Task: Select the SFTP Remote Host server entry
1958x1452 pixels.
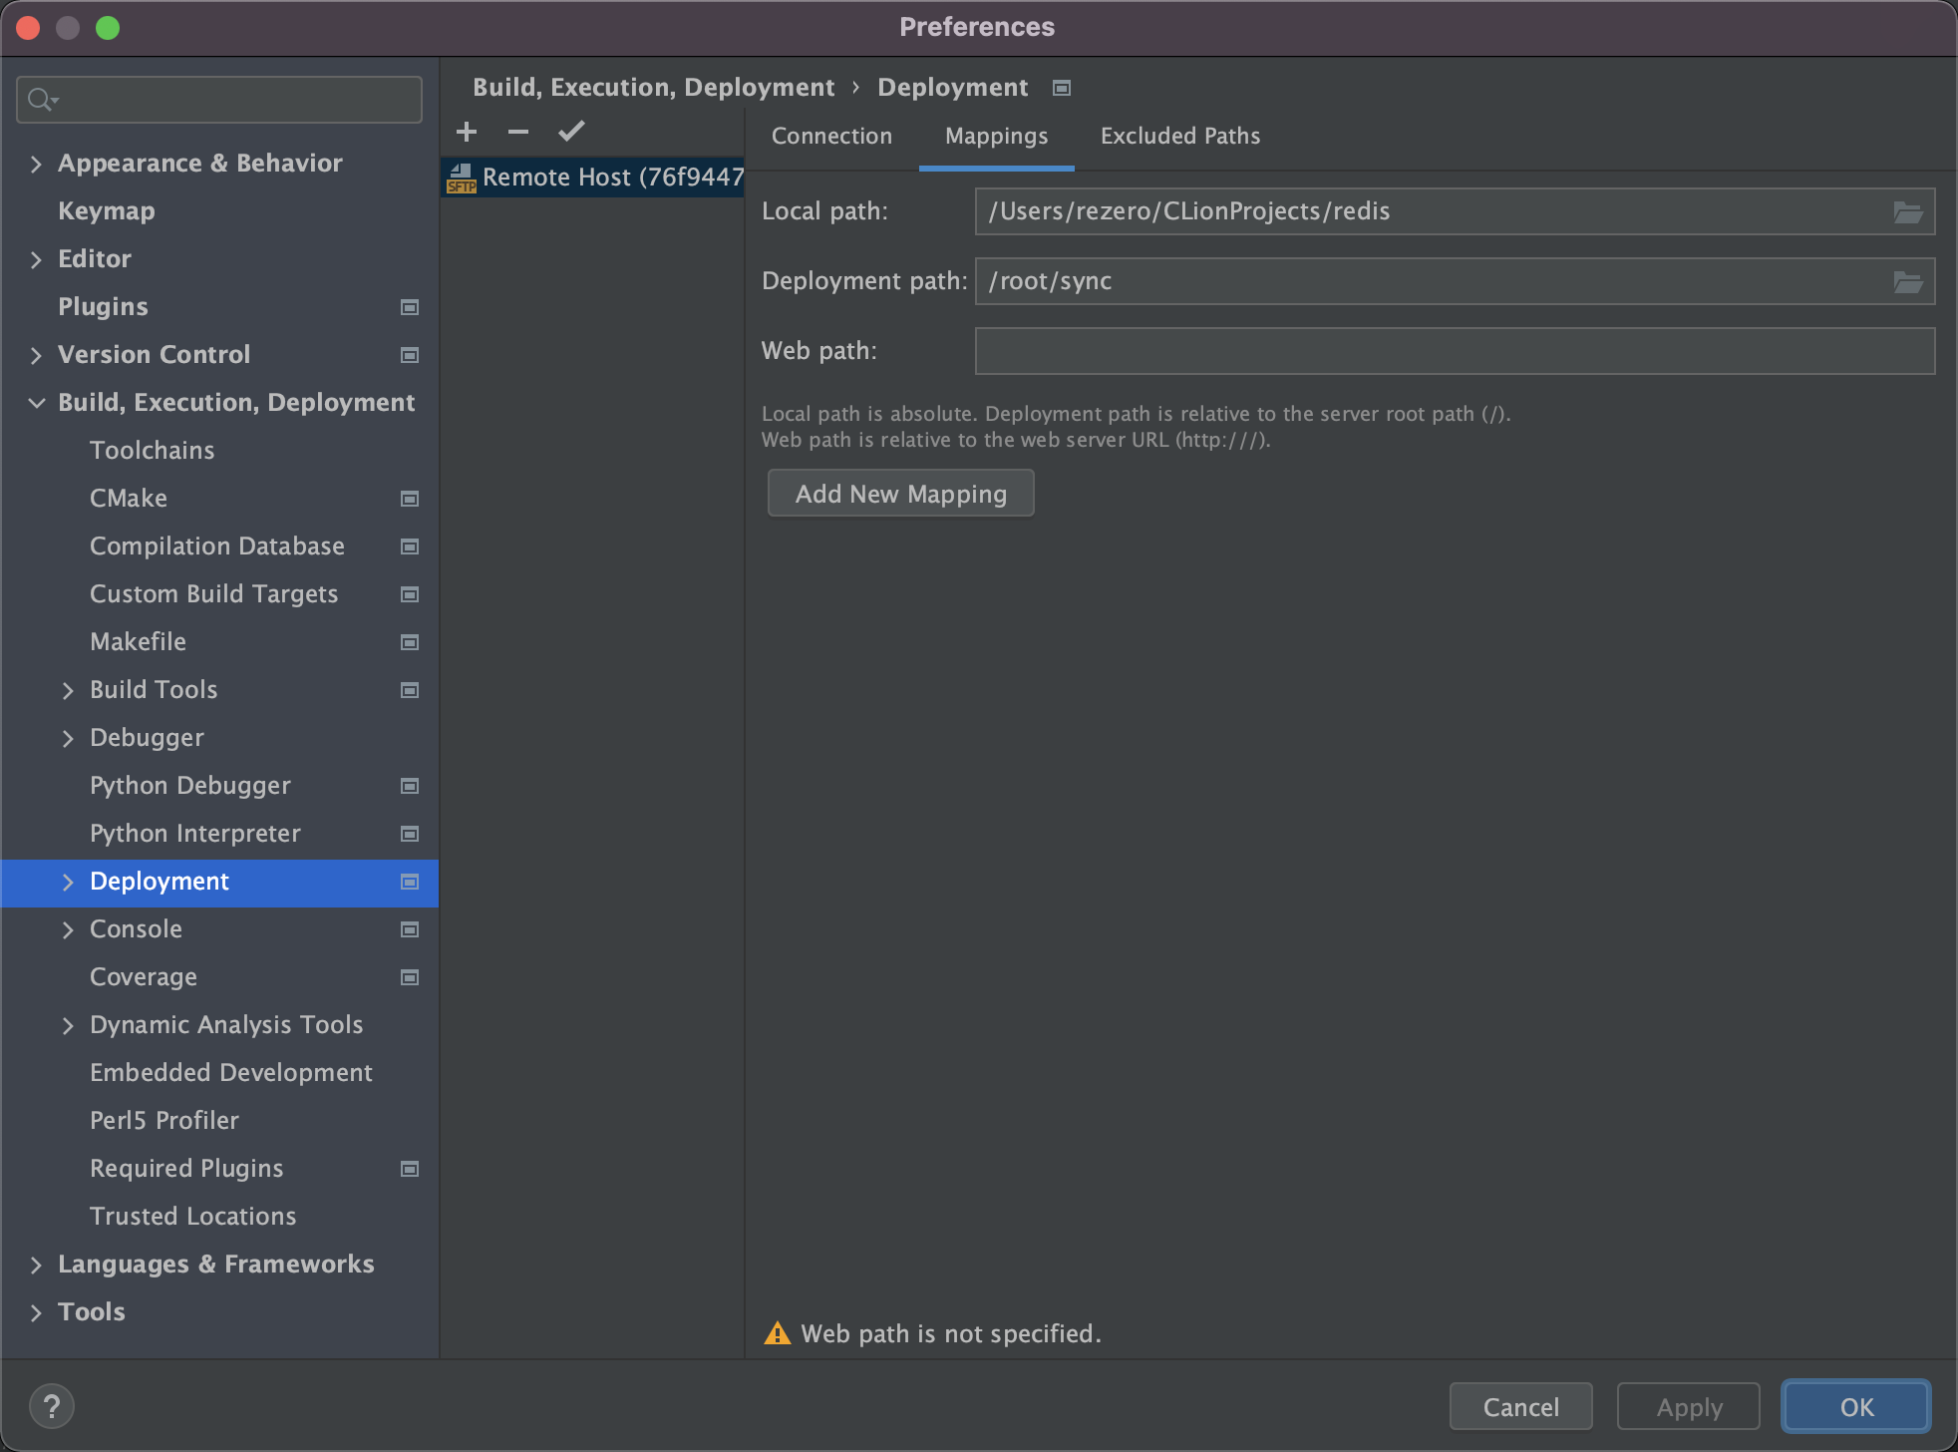Action: [x=594, y=178]
